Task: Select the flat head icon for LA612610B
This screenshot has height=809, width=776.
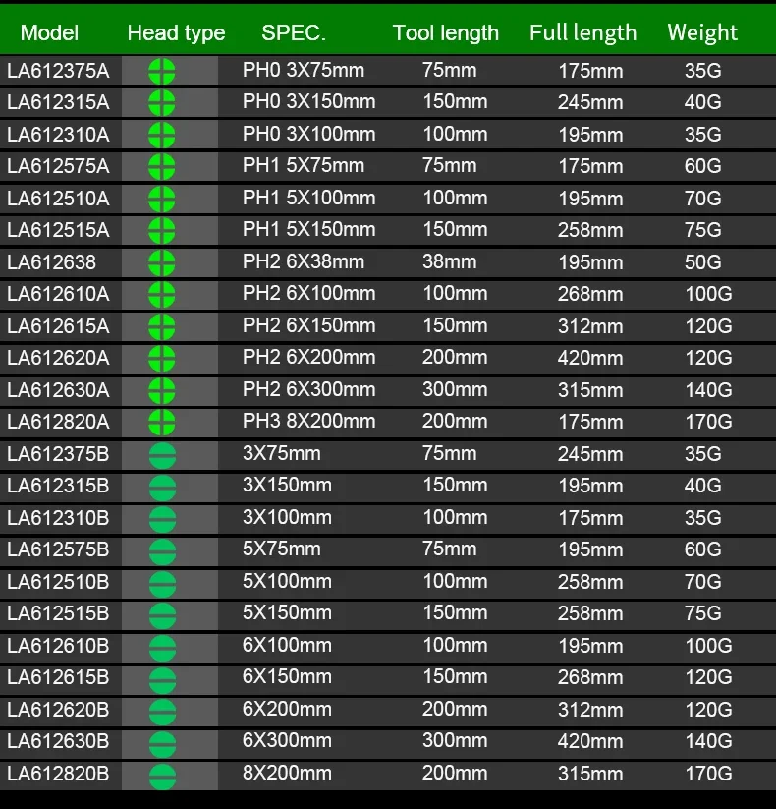Action: click(x=162, y=648)
